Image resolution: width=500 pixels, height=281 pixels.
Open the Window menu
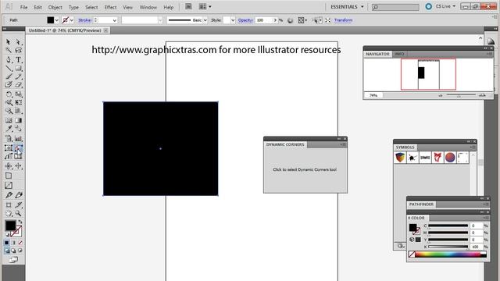pyautogui.click(x=148, y=7)
